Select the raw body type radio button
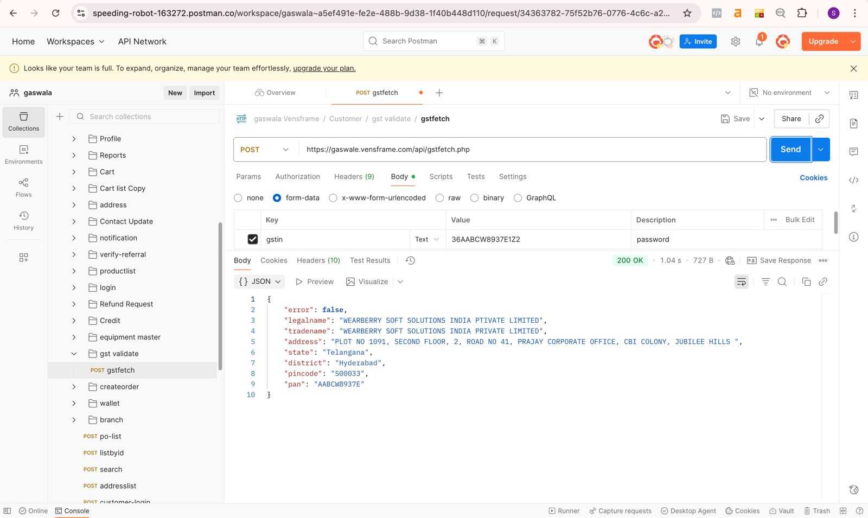This screenshot has height=518, width=868. [440, 198]
